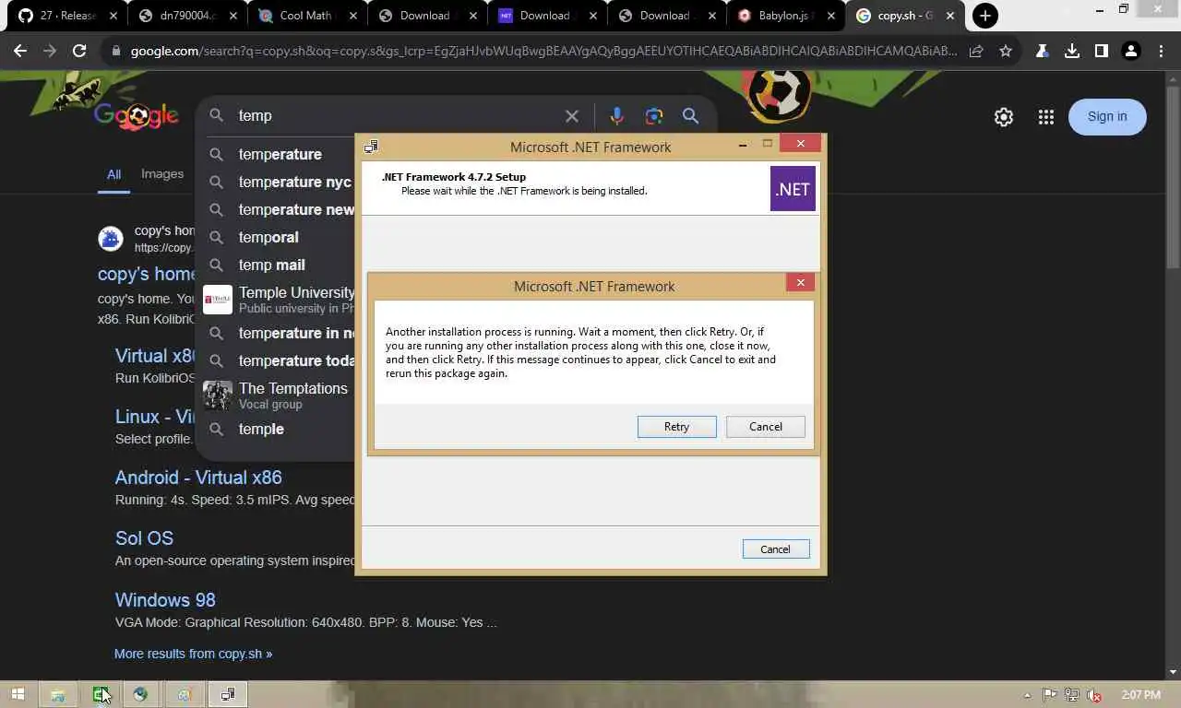Open the Windows Start button
Screen dimensions: 1181x708
18,694
